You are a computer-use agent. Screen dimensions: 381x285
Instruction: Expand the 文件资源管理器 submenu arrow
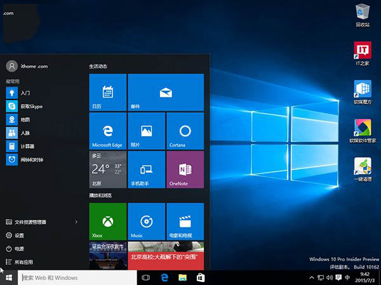tap(76, 222)
